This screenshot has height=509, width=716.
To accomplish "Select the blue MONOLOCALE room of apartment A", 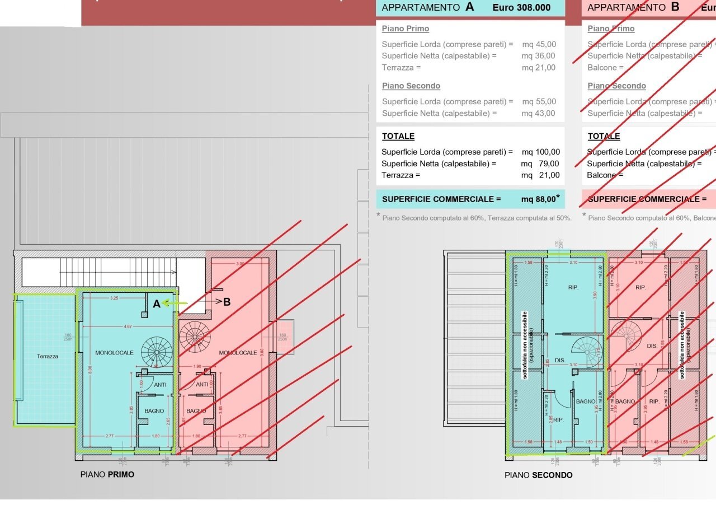I will 115,353.
